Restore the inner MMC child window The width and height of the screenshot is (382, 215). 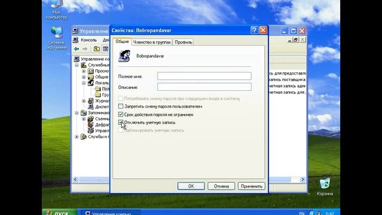[296, 40]
